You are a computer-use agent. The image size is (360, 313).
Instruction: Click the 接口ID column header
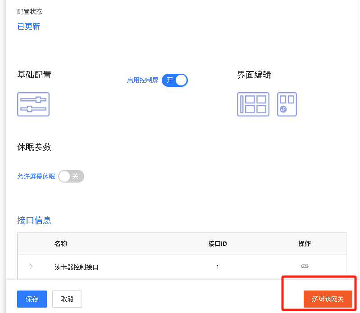click(x=217, y=244)
